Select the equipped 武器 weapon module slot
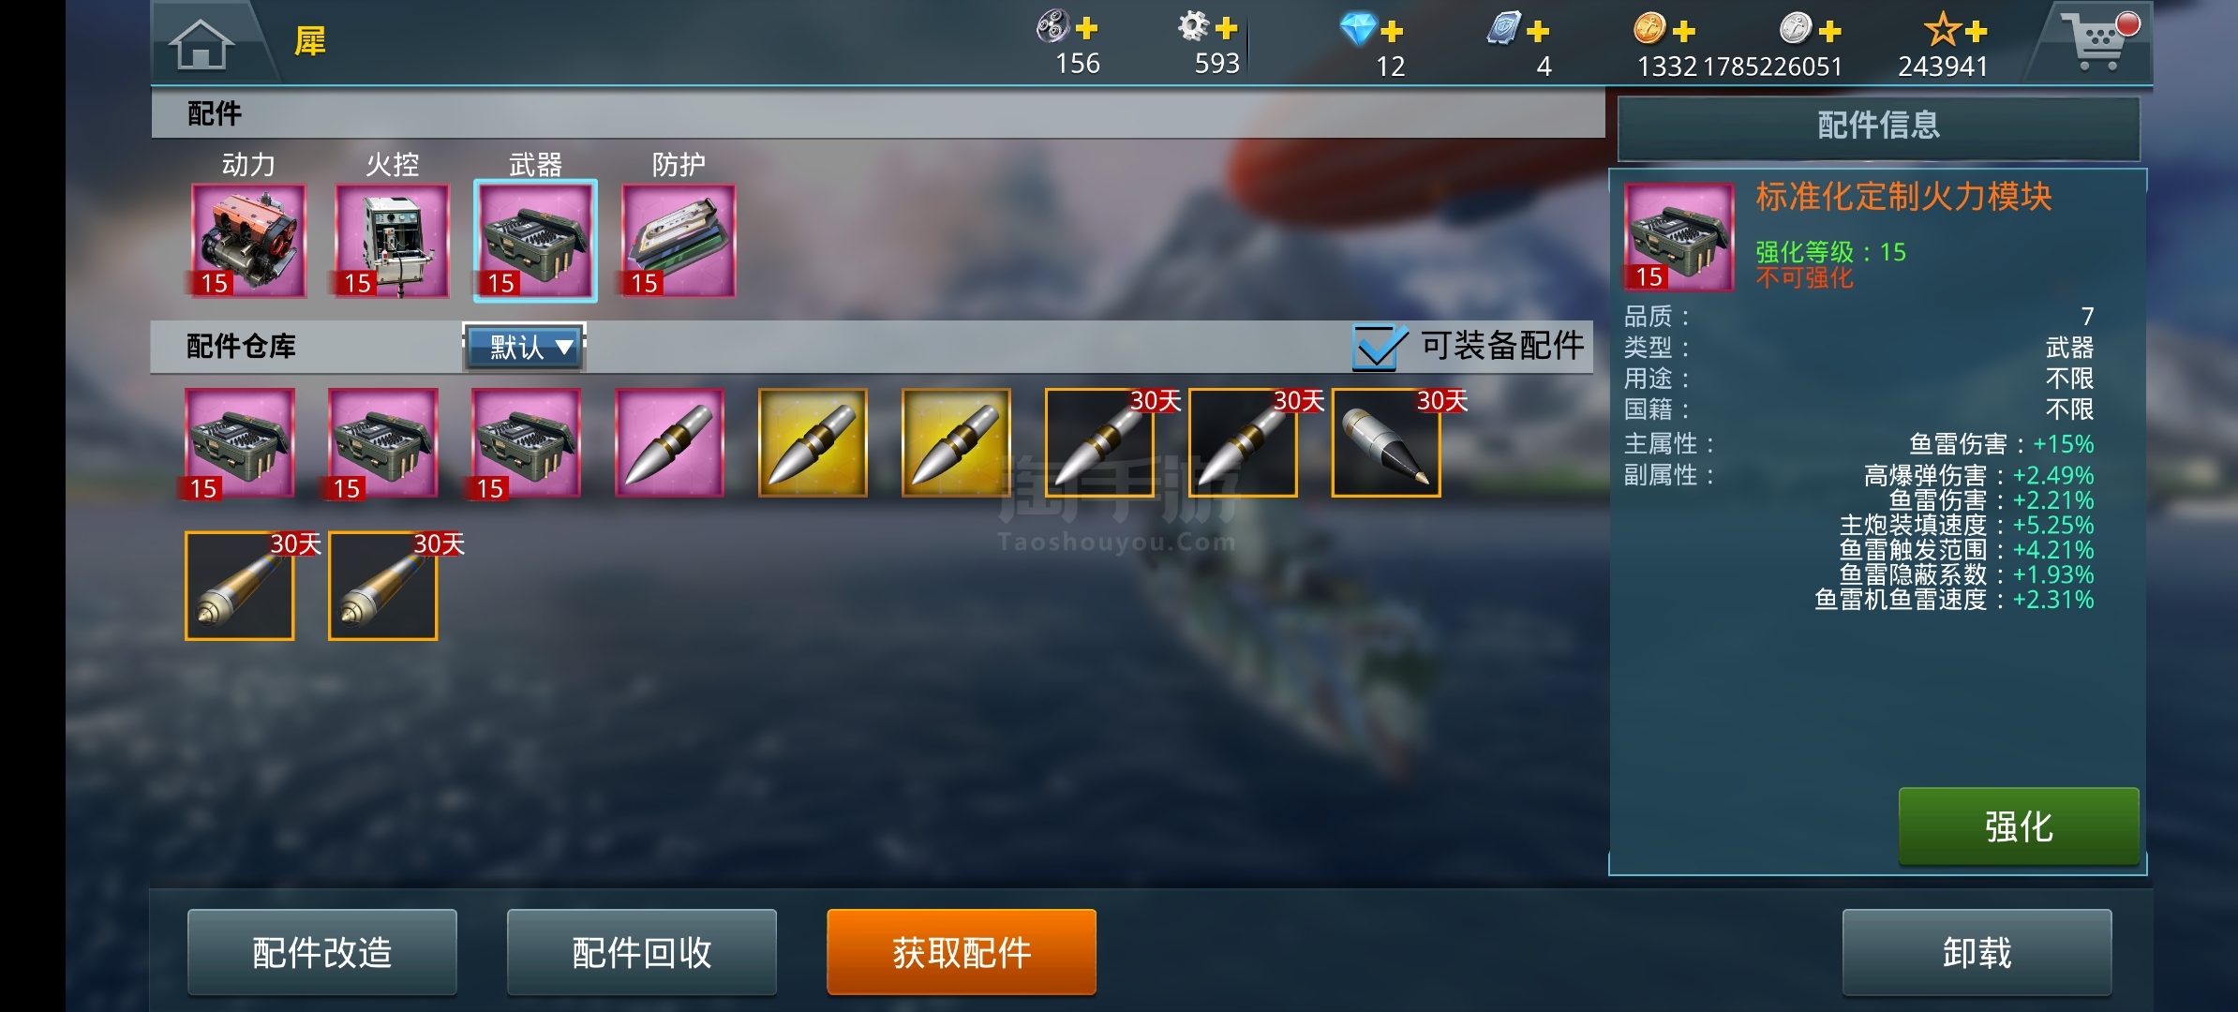The width and height of the screenshot is (2238, 1012). click(x=535, y=241)
